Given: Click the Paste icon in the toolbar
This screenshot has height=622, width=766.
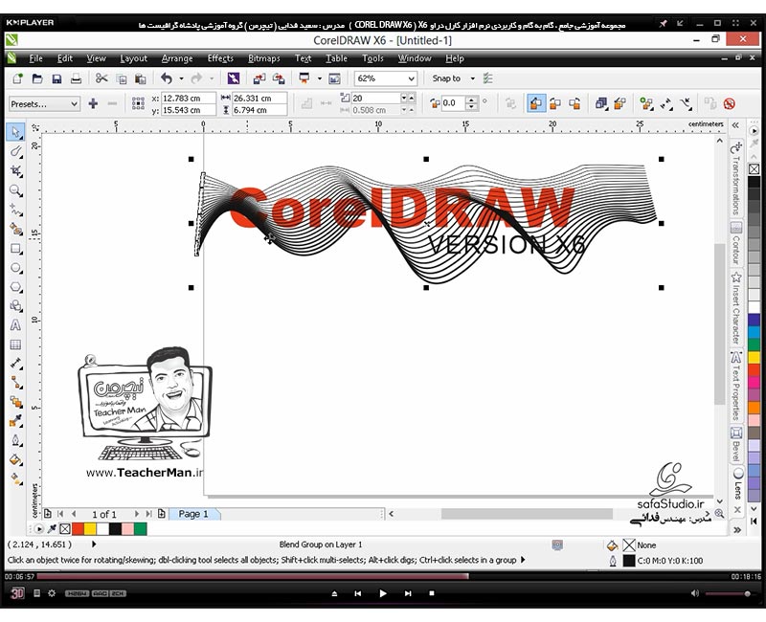Looking at the screenshot, I should (141, 78).
